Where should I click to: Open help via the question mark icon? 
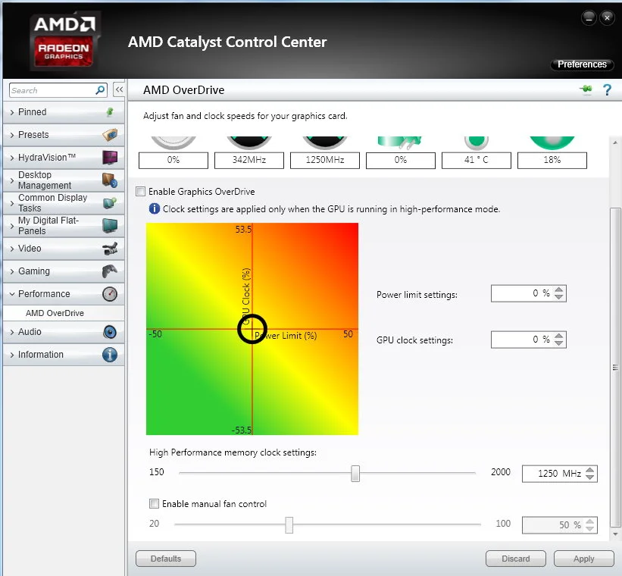coord(607,90)
